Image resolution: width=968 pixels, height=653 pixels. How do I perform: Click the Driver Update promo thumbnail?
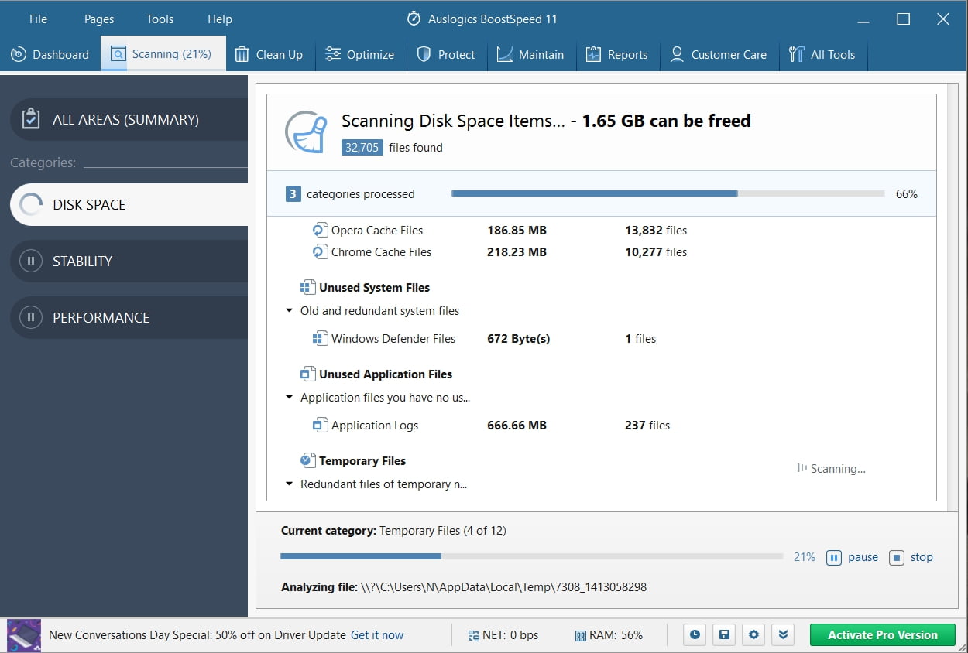click(23, 635)
